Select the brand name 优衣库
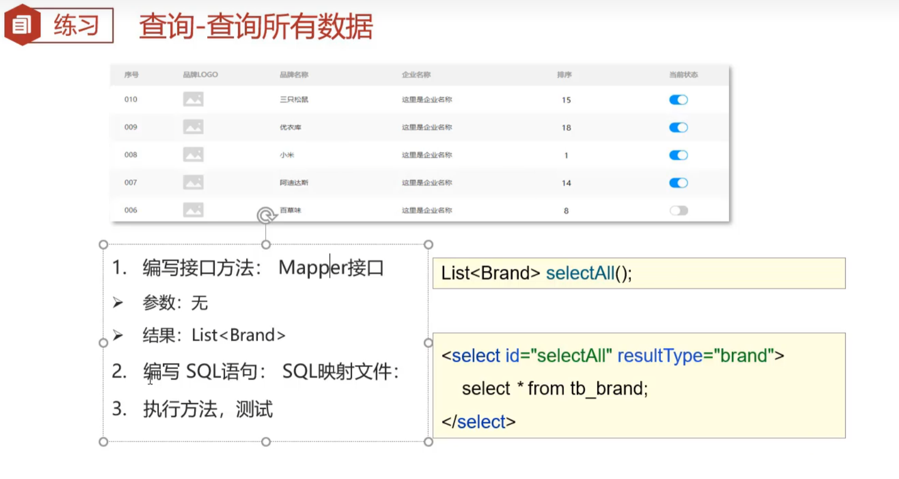899x479 pixels. click(x=290, y=127)
